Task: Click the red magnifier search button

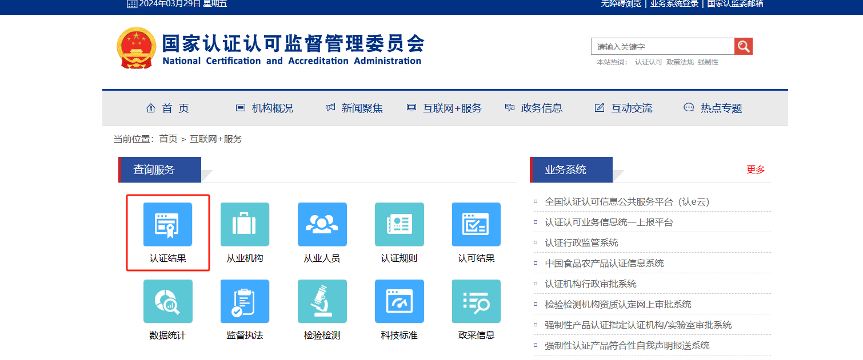Action: click(743, 45)
